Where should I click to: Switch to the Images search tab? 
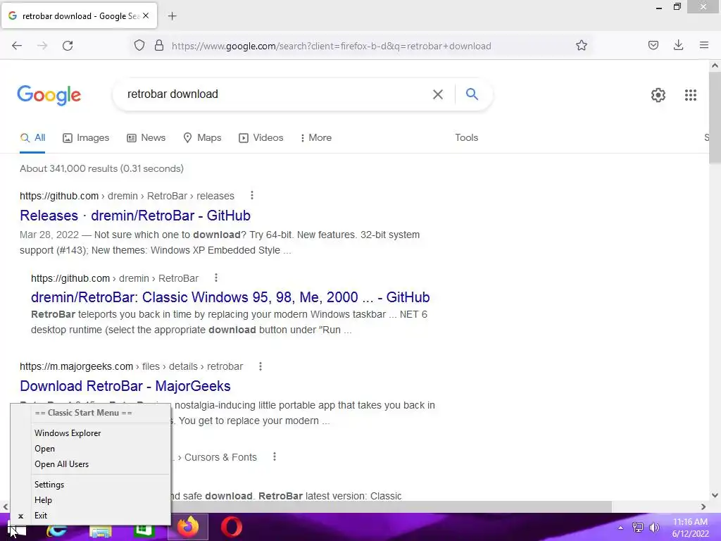pos(86,137)
